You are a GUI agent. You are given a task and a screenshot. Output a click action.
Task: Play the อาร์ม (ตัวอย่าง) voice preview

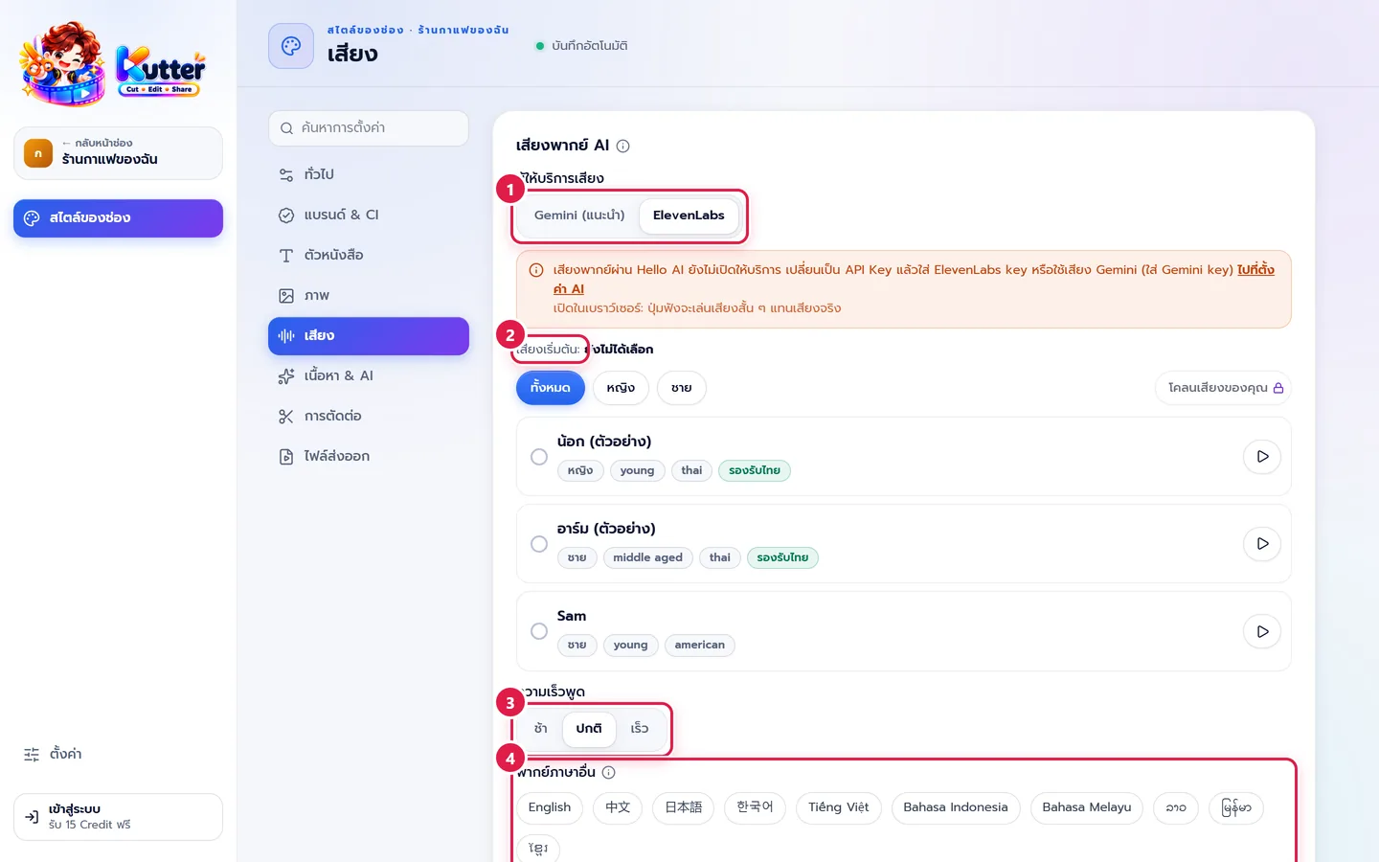coord(1262,544)
